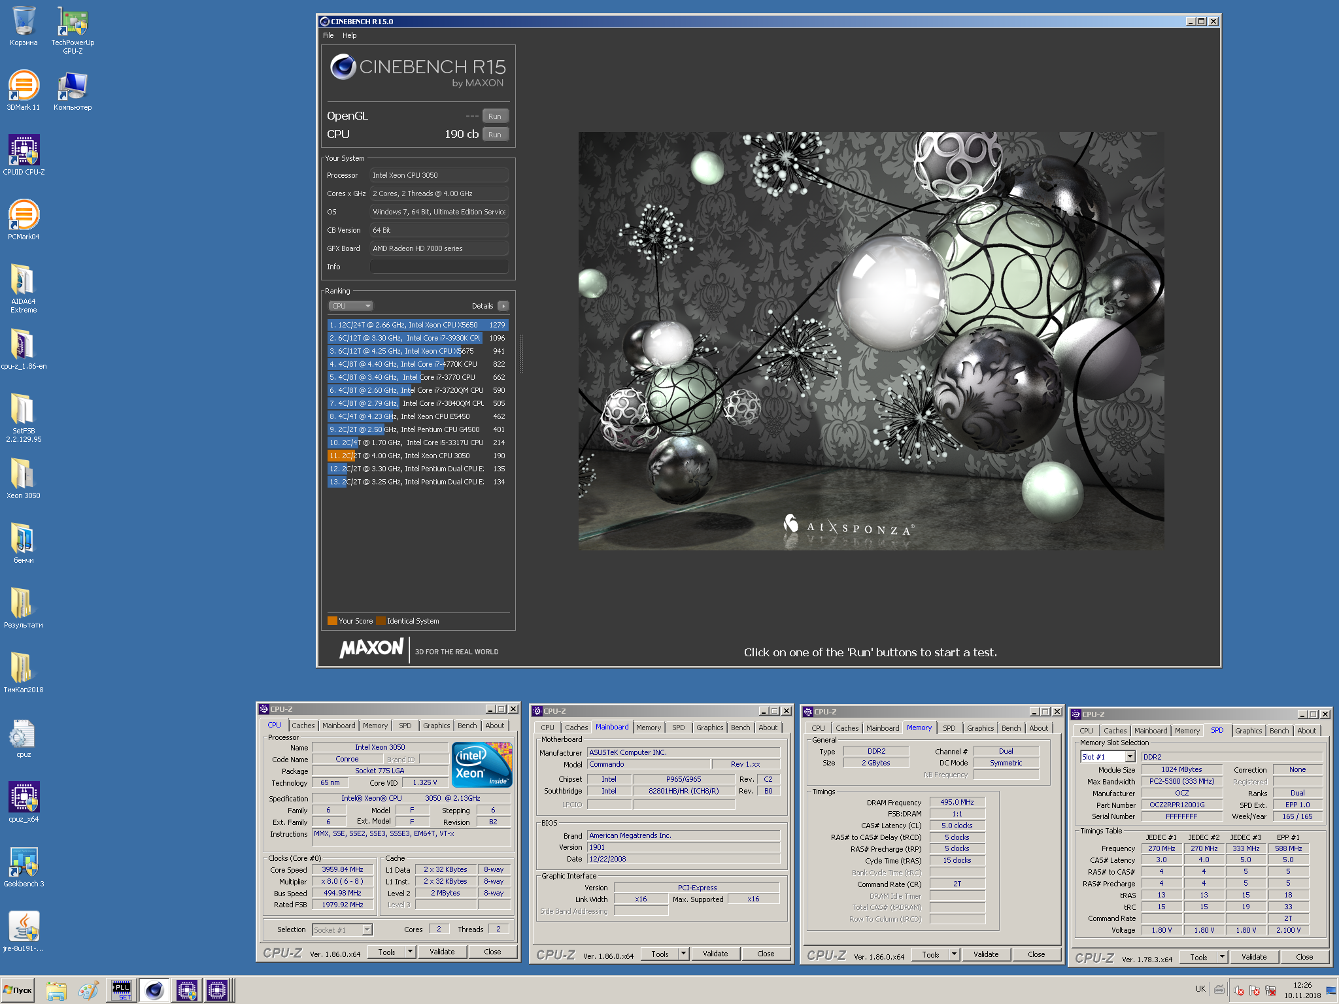
Task: Click the Explorer icon in the taskbar
Action: coord(56,990)
